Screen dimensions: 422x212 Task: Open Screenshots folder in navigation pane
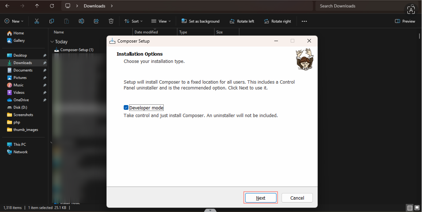tap(23, 115)
